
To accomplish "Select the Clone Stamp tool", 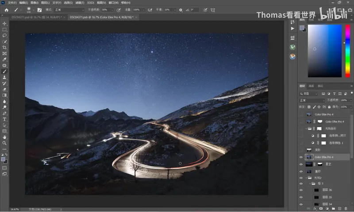I will (x=4, y=77).
